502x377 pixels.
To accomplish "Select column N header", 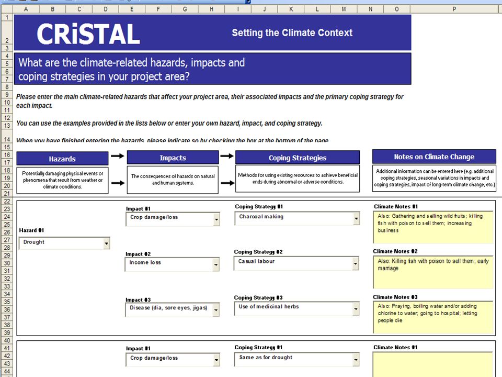I will [x=370, y=9].
